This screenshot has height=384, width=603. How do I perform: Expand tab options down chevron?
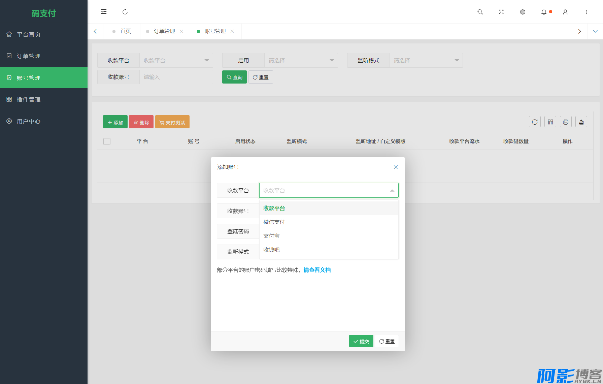click(x=595, y=31)
